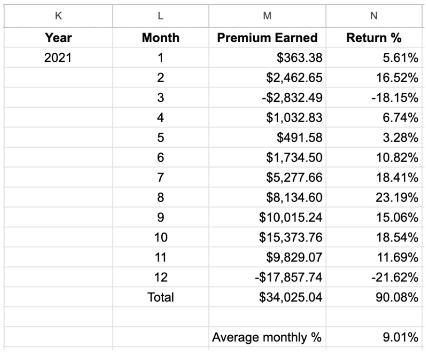Click the Premium Earned header cell

pos(267,38)
